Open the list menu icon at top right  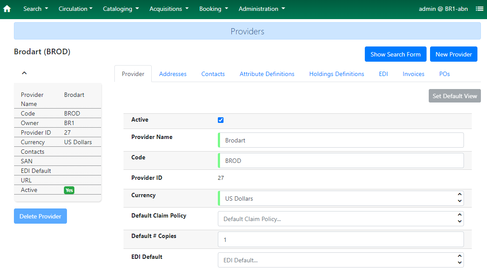click(x=479, y=9)
